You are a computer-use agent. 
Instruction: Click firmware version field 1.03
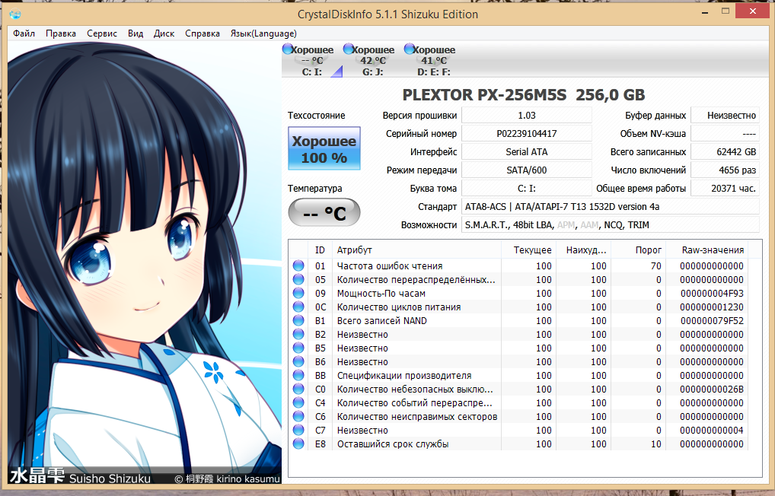(526, 115)
